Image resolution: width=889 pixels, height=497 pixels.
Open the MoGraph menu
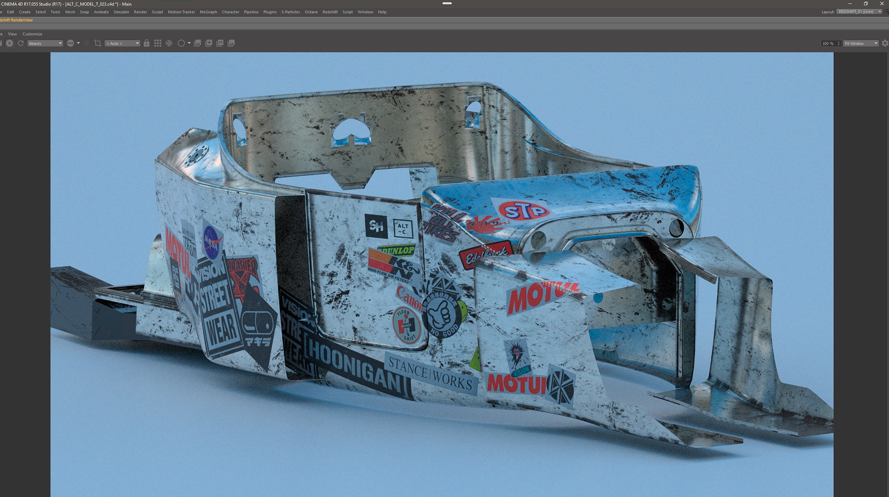point(208,12)
